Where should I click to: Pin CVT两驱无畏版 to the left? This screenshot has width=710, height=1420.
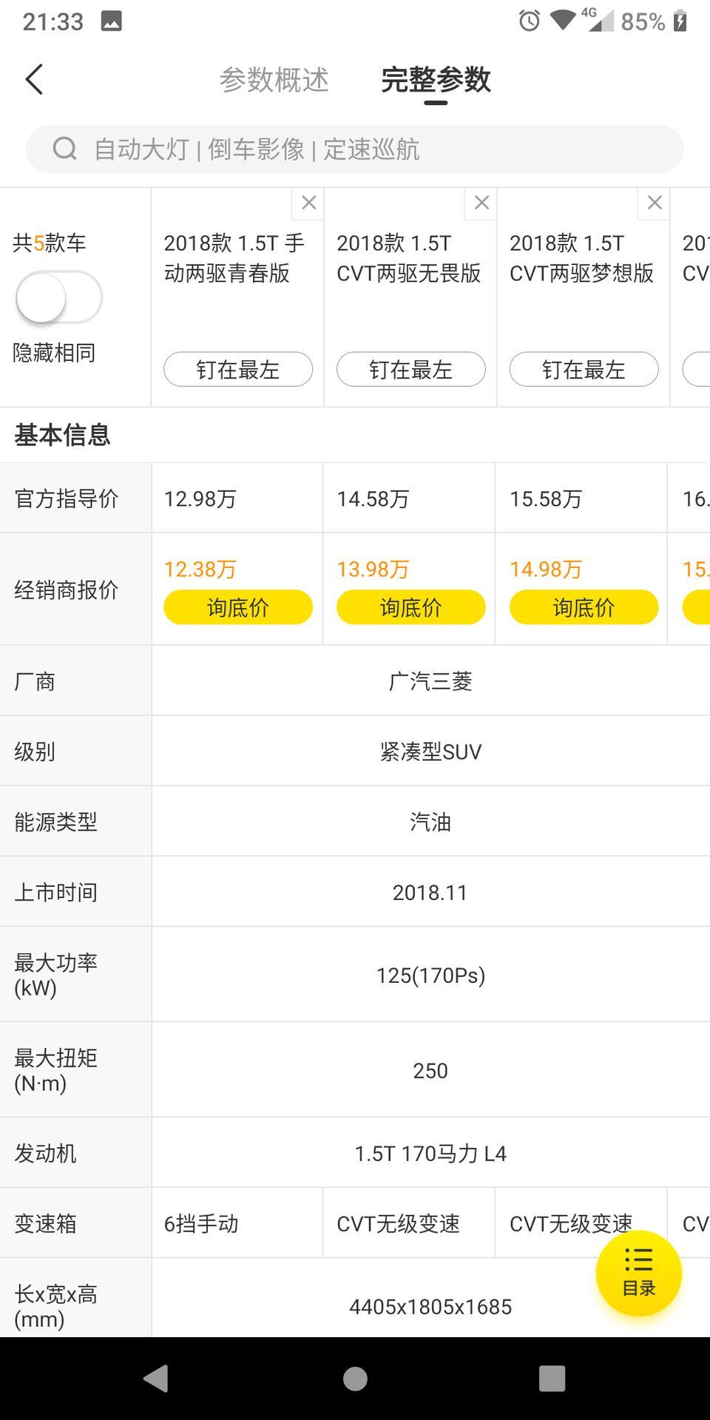point(411,369)
